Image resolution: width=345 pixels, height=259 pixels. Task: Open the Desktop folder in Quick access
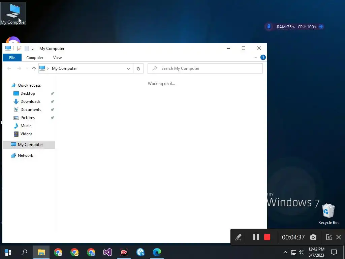pos(28,93)
